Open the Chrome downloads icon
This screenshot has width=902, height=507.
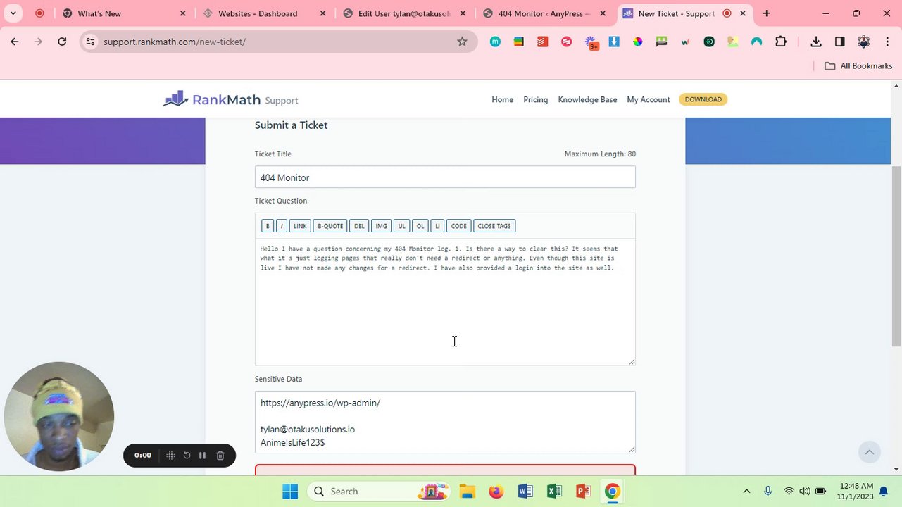tap(816, 42)
